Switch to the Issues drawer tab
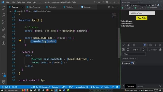The image size is (163, 92). pyautogui.click(x=140, y=86)
